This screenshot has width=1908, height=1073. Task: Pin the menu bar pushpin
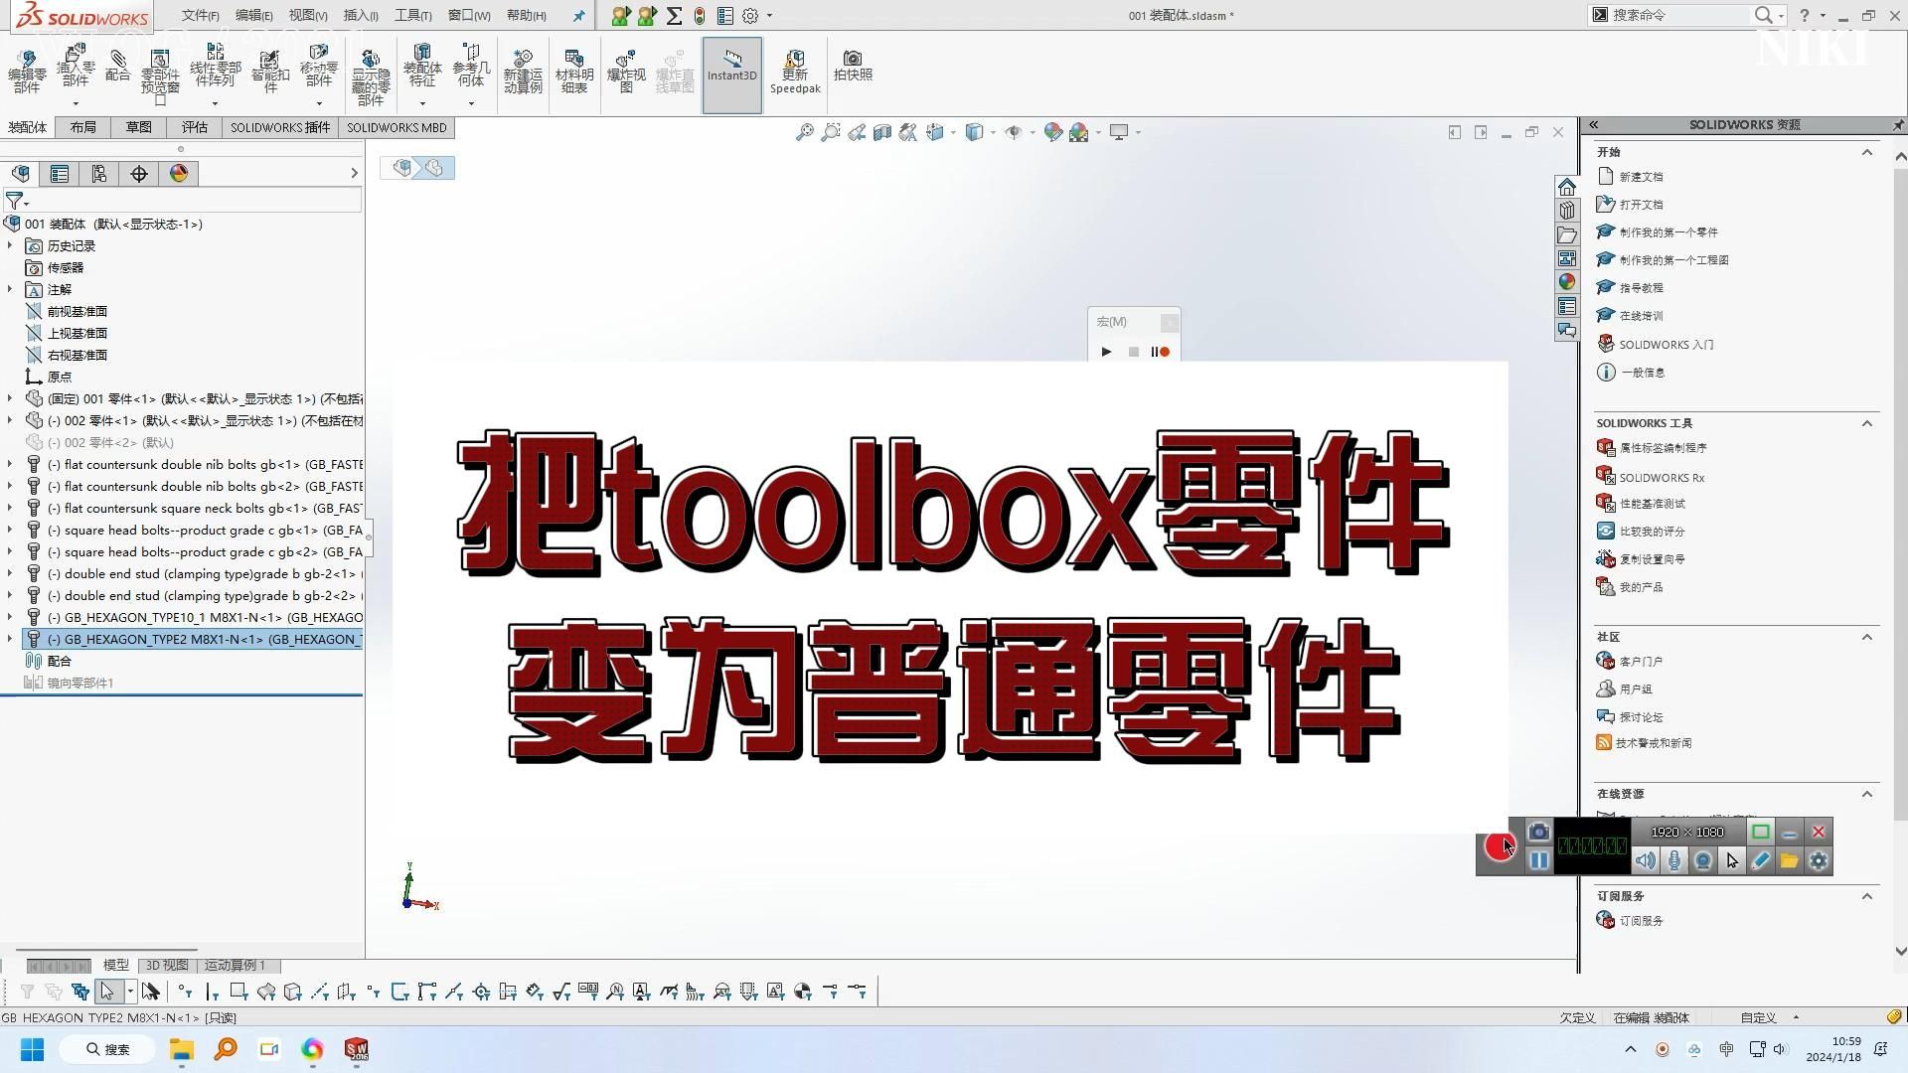click(579, 16)
